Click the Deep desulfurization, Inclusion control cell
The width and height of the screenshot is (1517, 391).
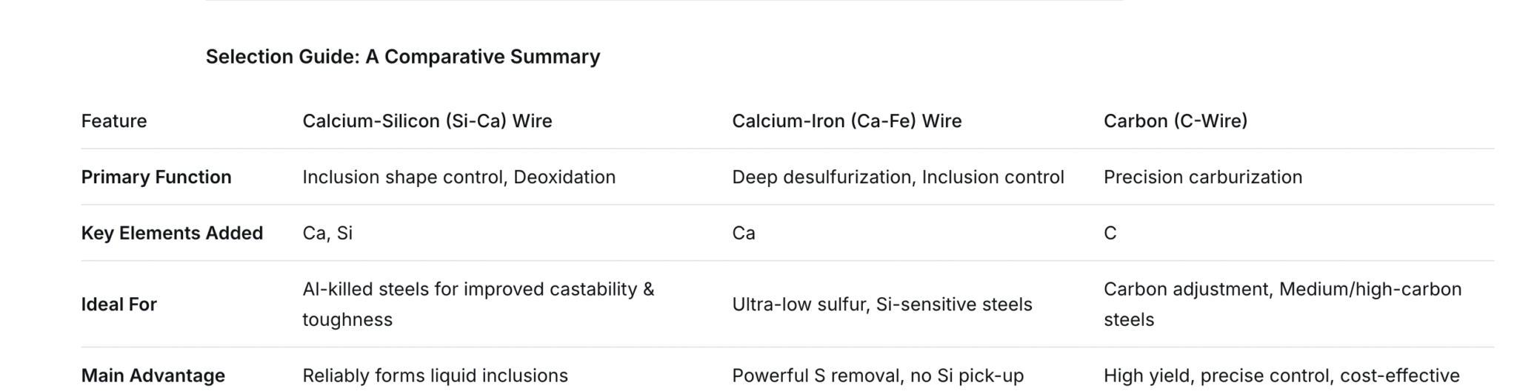(x=897, y=177)
